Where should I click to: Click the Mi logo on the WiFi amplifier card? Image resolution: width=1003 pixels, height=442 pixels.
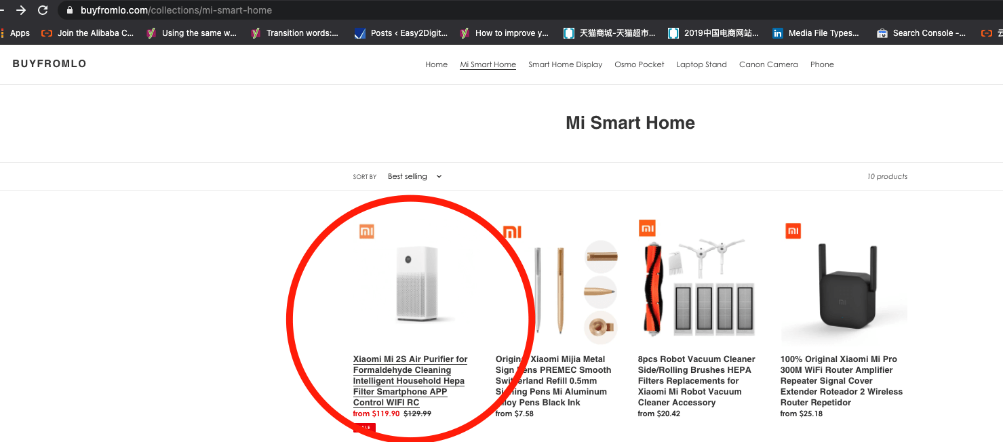[793, 231]
